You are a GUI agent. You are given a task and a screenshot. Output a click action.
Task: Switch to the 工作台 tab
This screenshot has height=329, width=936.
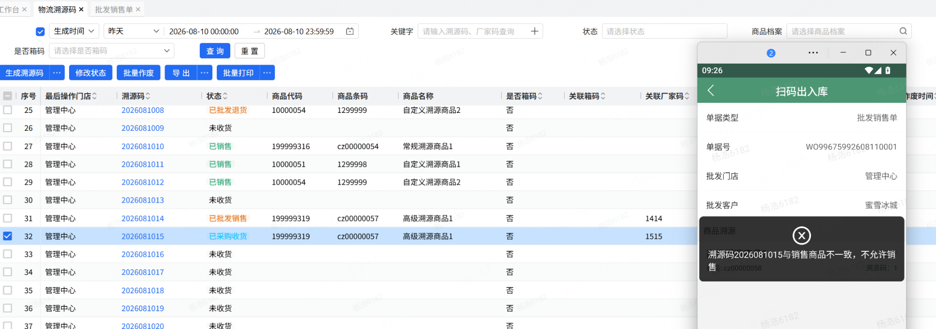[10, 9]
